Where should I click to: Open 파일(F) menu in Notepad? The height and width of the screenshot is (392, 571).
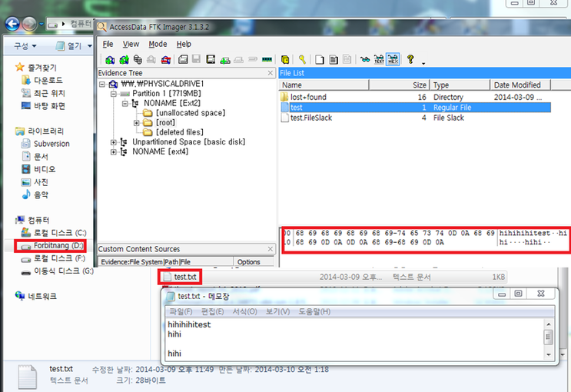(181, 311)
